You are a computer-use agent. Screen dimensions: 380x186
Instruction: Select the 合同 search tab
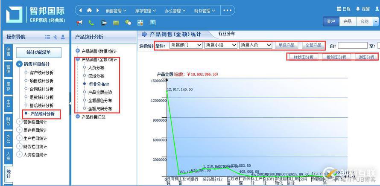click(x=364, y=21)
